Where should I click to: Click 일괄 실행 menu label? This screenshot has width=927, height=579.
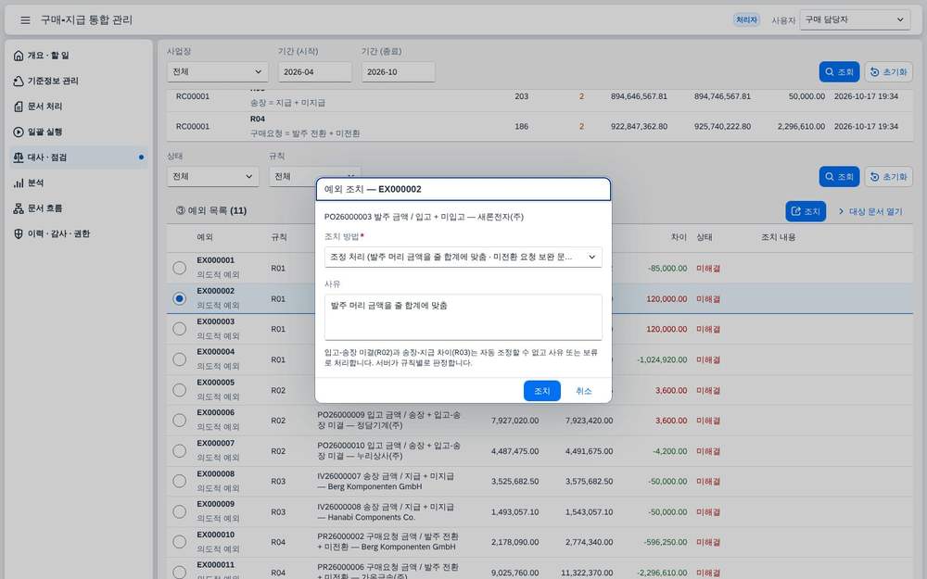(x=44, y=132)
